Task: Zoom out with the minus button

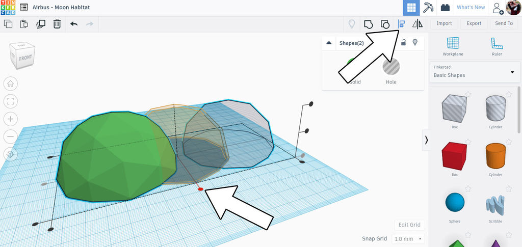Action: click(x=10, y=136)
